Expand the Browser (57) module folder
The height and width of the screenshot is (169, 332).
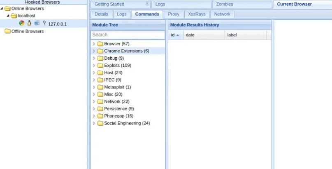(x=94, y=44)
